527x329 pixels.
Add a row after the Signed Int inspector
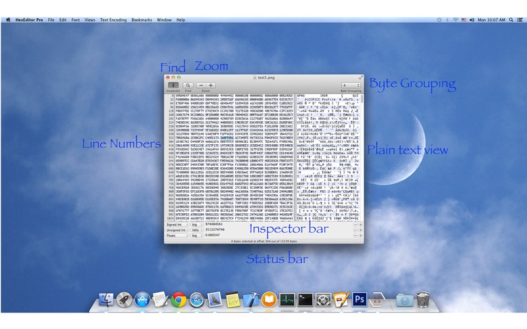(360, 224)
